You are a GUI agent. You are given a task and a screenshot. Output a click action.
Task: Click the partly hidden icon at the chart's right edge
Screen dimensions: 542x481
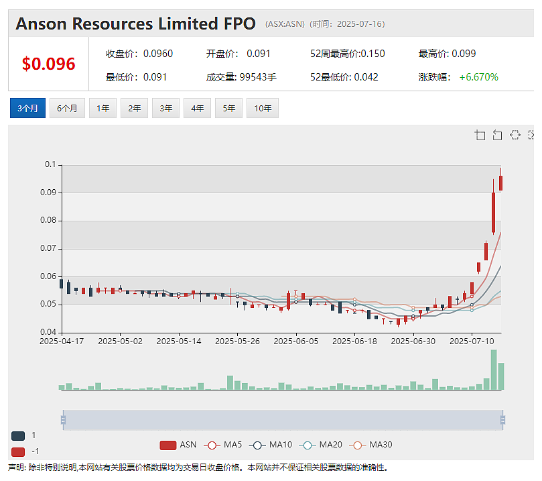[x=531, y=135]
